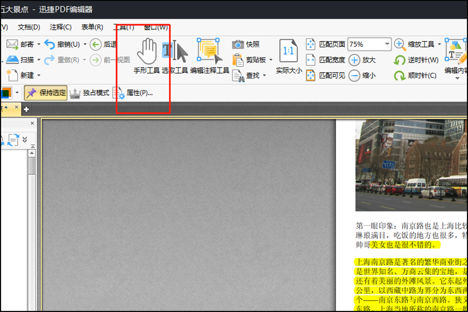Open Find (查找) tool
This screenshot has width=468, height=312.
click(x=246, y=75)
